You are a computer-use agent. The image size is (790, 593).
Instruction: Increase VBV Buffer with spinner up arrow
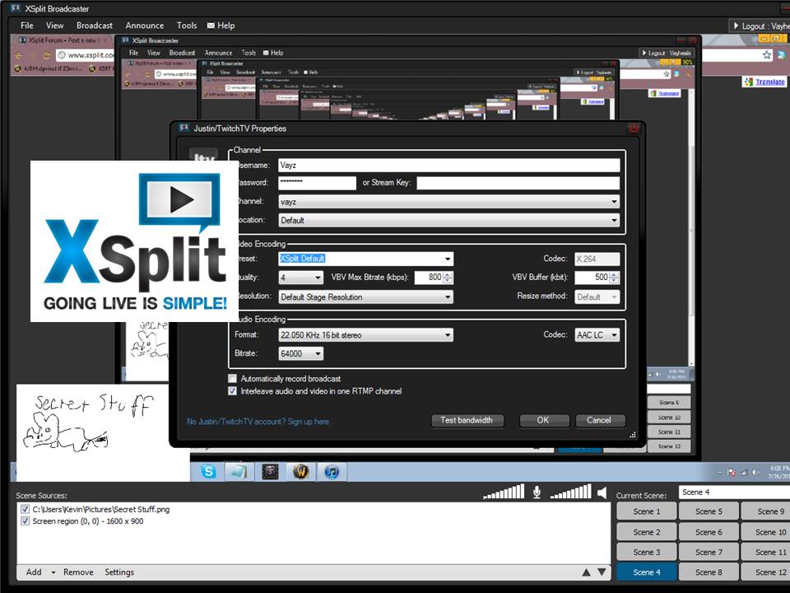(614, 274)
